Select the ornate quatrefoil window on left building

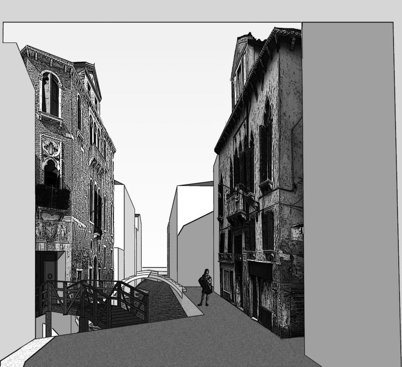point(51,147)
